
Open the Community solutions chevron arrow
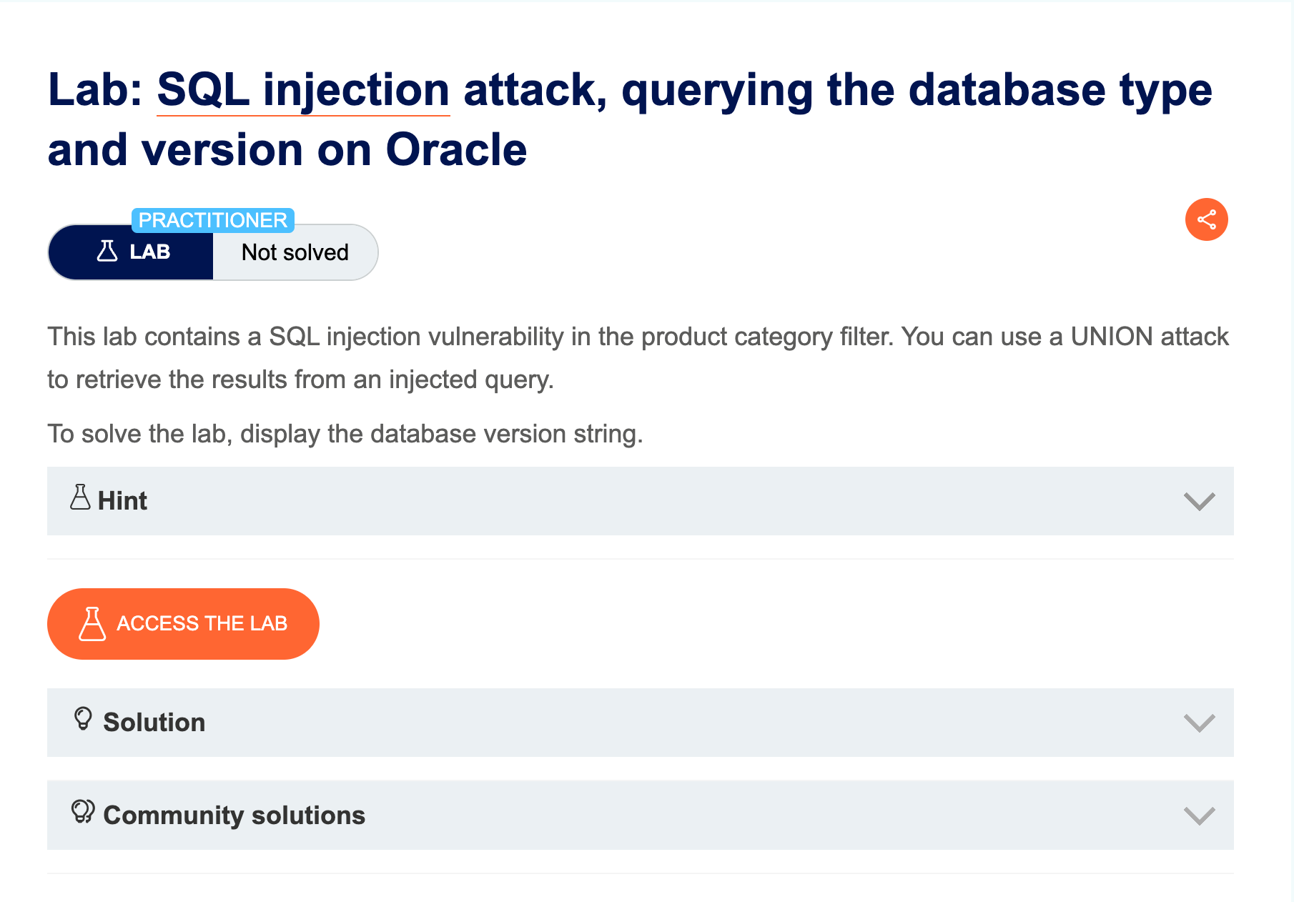point(1199,816)
